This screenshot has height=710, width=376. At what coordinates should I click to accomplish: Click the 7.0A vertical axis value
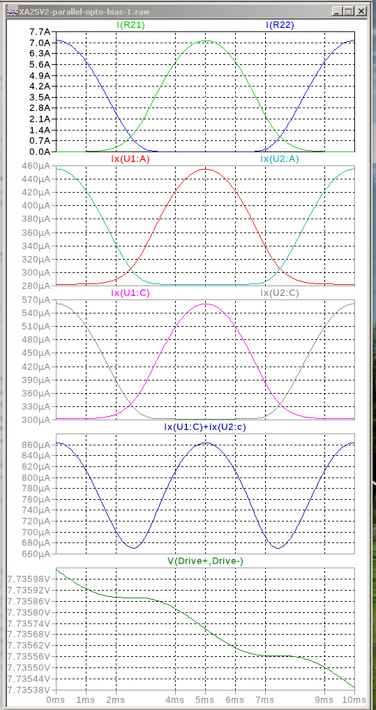pyautogui.click(x=39, y=43)
